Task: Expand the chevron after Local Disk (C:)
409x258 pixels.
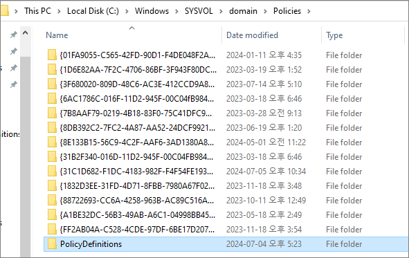Action: click(x=127, y=11)
